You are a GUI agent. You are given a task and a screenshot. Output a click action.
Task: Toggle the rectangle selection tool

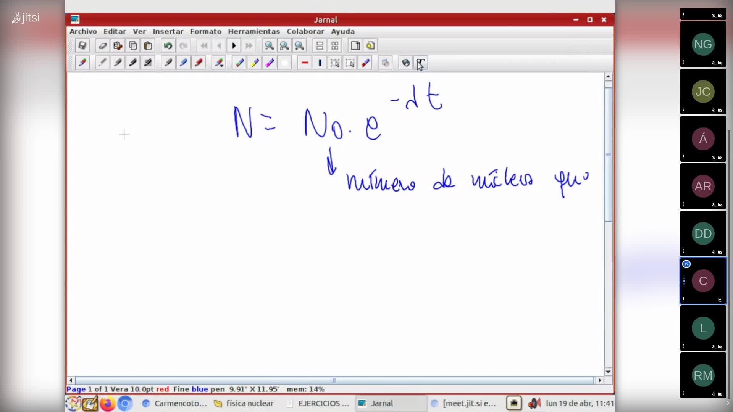(350, 63)
